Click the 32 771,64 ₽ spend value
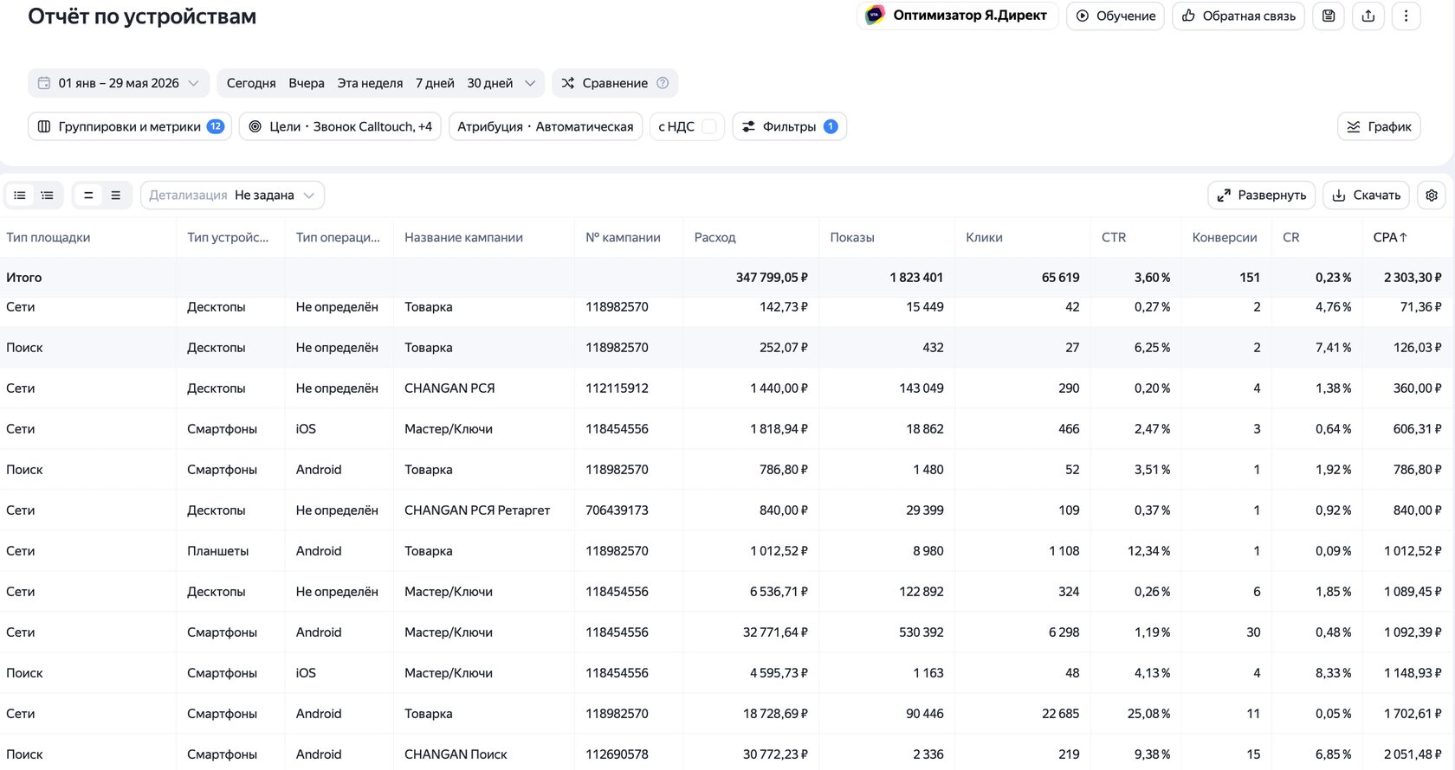The width and height of the screenshot is (1455, 770). click(775, 632)
